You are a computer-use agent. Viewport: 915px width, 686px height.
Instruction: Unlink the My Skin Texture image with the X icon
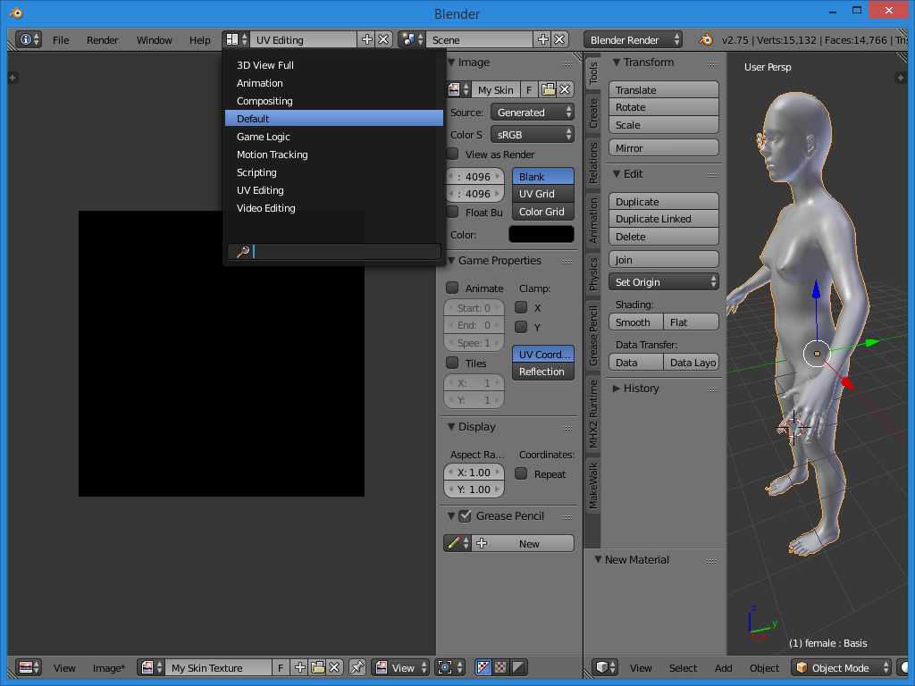click(335, 667)
